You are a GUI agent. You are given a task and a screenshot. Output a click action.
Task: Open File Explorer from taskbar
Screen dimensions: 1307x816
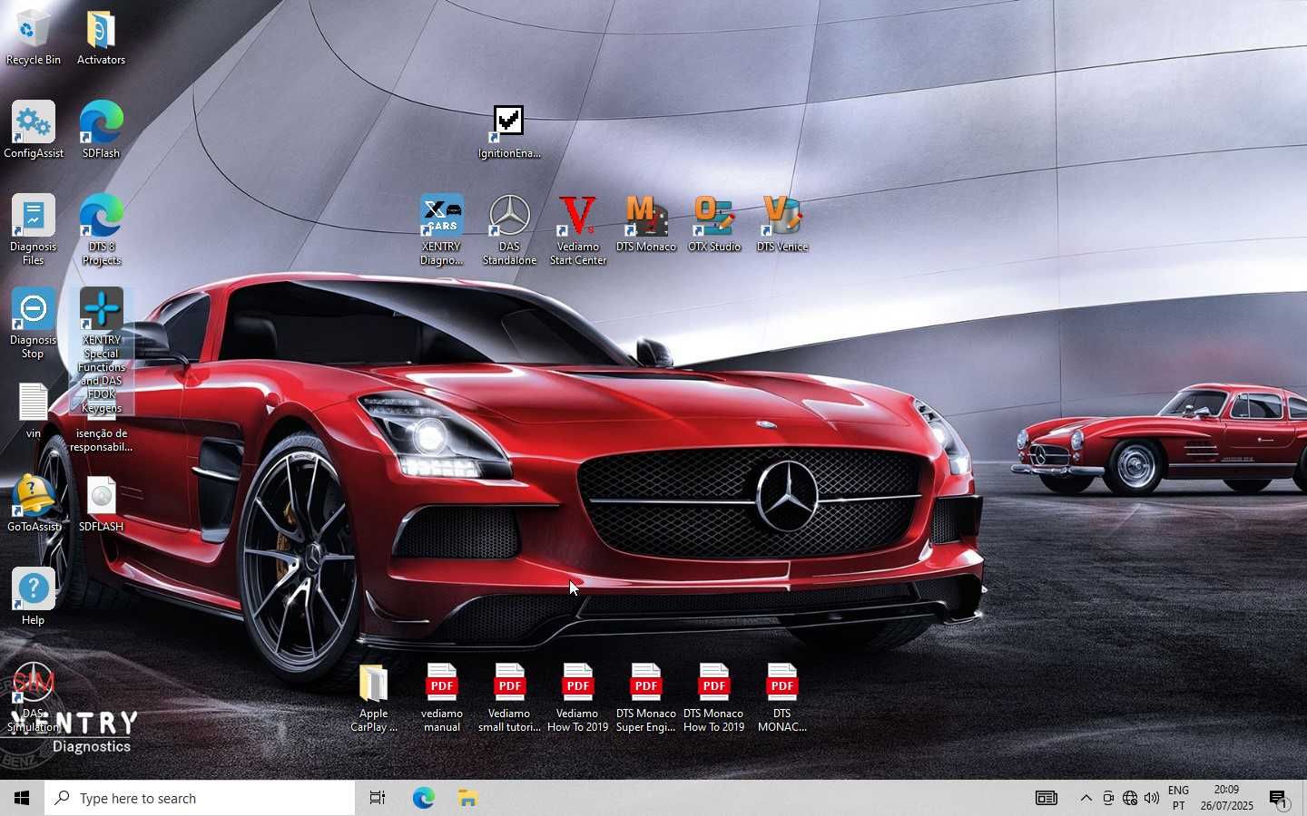pyautogui.click(x=467, y=798)
